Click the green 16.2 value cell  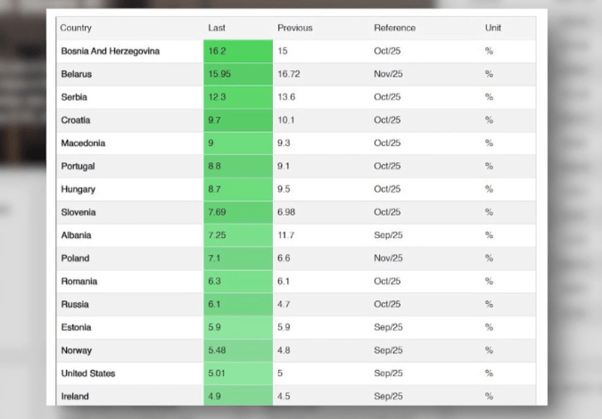point(237,52)
